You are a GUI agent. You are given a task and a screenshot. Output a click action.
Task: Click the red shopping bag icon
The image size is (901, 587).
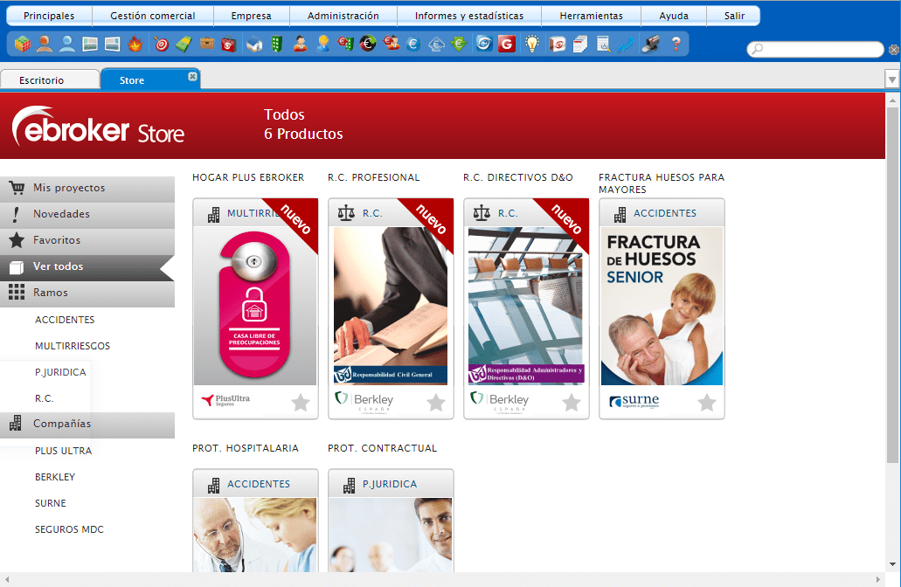(x=229, y=45)
